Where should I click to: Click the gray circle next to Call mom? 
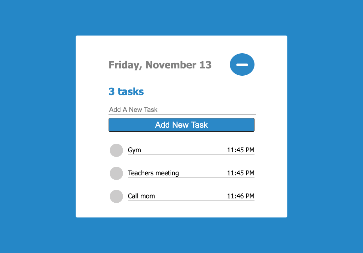[x=116, y=196]
